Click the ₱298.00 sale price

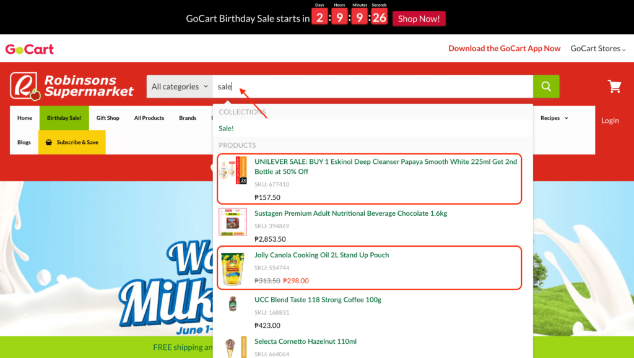click(295, 281)
